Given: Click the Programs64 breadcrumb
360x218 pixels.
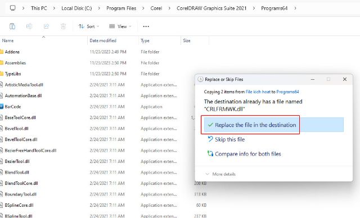Looking at the screenshot, I should [x=274, y=8].
